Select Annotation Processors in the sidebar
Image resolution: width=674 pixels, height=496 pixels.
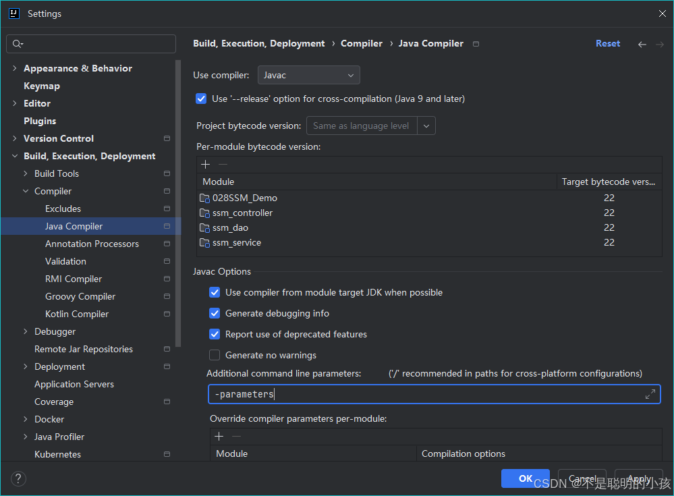click(x=91, y=244)
